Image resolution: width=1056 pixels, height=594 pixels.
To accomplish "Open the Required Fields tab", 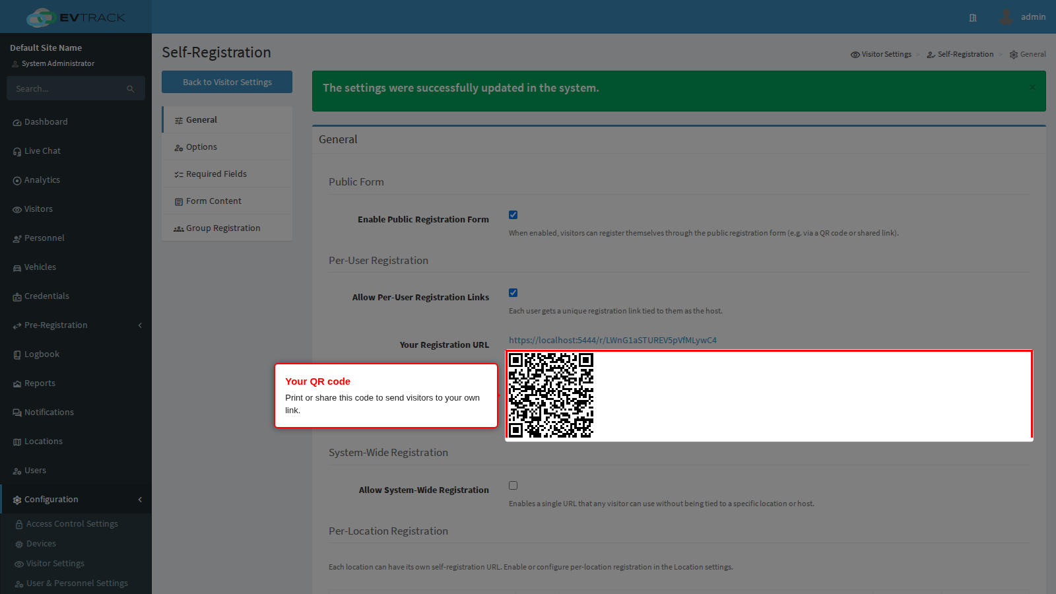I will click(227, 174).
